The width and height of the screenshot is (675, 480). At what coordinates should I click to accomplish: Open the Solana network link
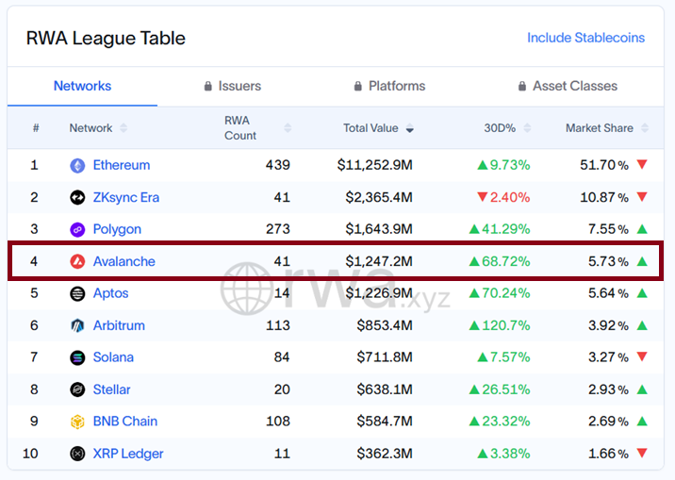[x=113, y=357]
